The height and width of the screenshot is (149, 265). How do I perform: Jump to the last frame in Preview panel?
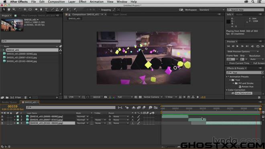[247, 46]
